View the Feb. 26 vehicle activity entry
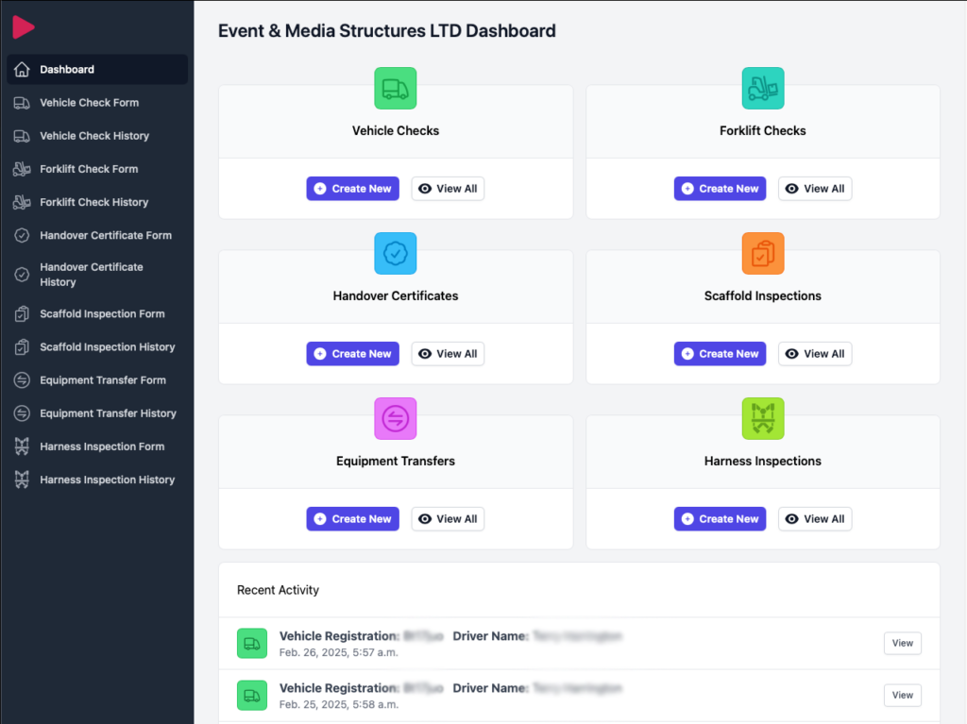 (902, 644)
